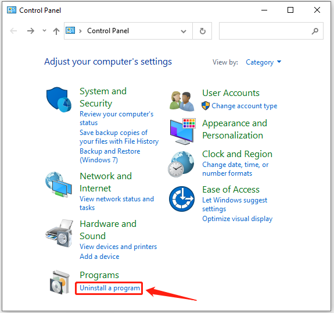
Task: Open System and Security category
Action: coord(103,97)
